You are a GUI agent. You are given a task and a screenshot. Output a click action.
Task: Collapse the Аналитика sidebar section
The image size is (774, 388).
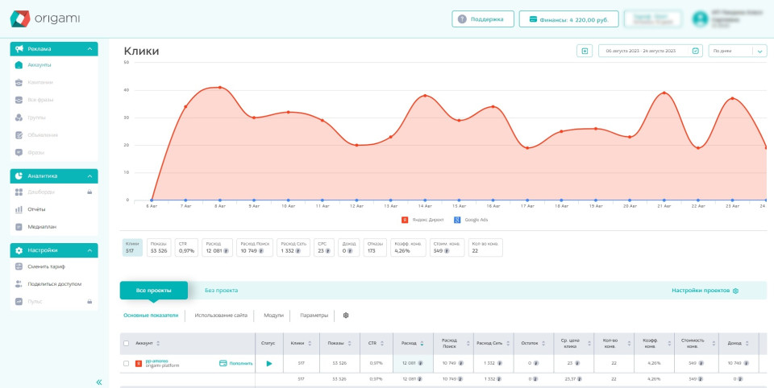point(89,175)
